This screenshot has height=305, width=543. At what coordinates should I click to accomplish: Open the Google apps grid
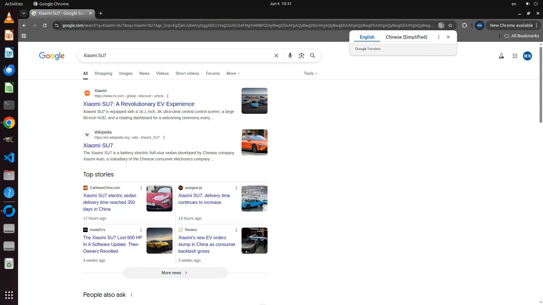[515, 56]
